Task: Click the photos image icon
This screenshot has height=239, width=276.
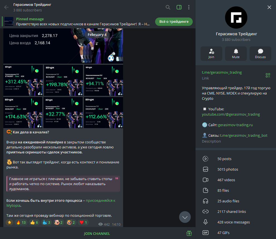Action: coord(206,169)
